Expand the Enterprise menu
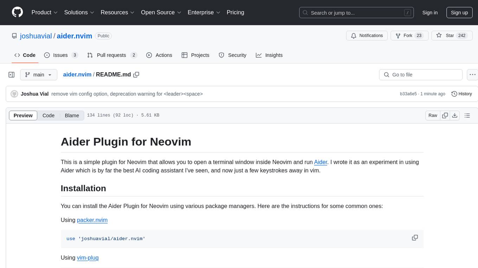This screenshot has height=268, width=478. pyautogui.click(x=204, y=12)
